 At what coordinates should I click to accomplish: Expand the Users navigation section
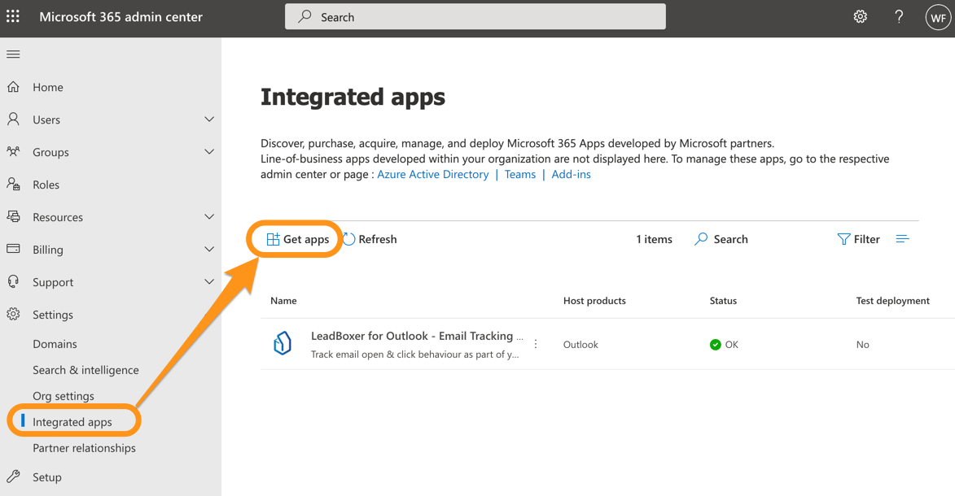(x=209, y=120)
